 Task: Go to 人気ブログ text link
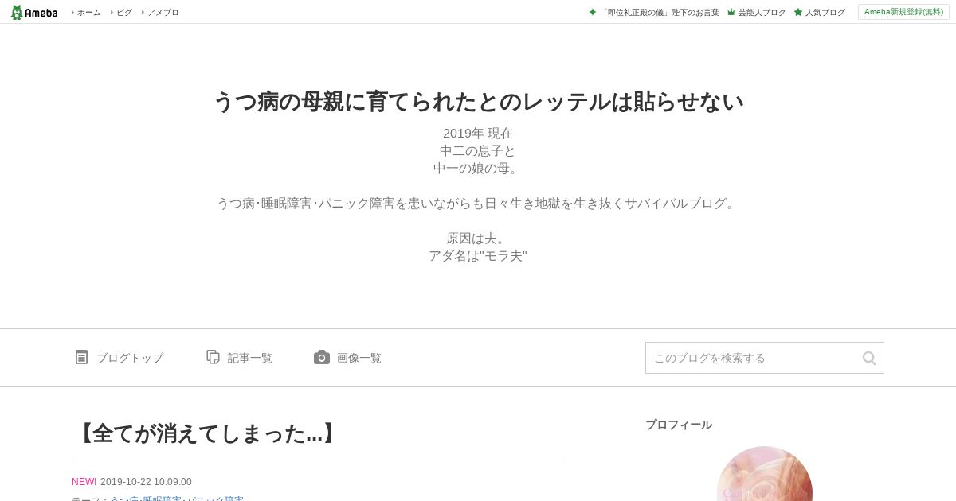click(x=825, y=13)
